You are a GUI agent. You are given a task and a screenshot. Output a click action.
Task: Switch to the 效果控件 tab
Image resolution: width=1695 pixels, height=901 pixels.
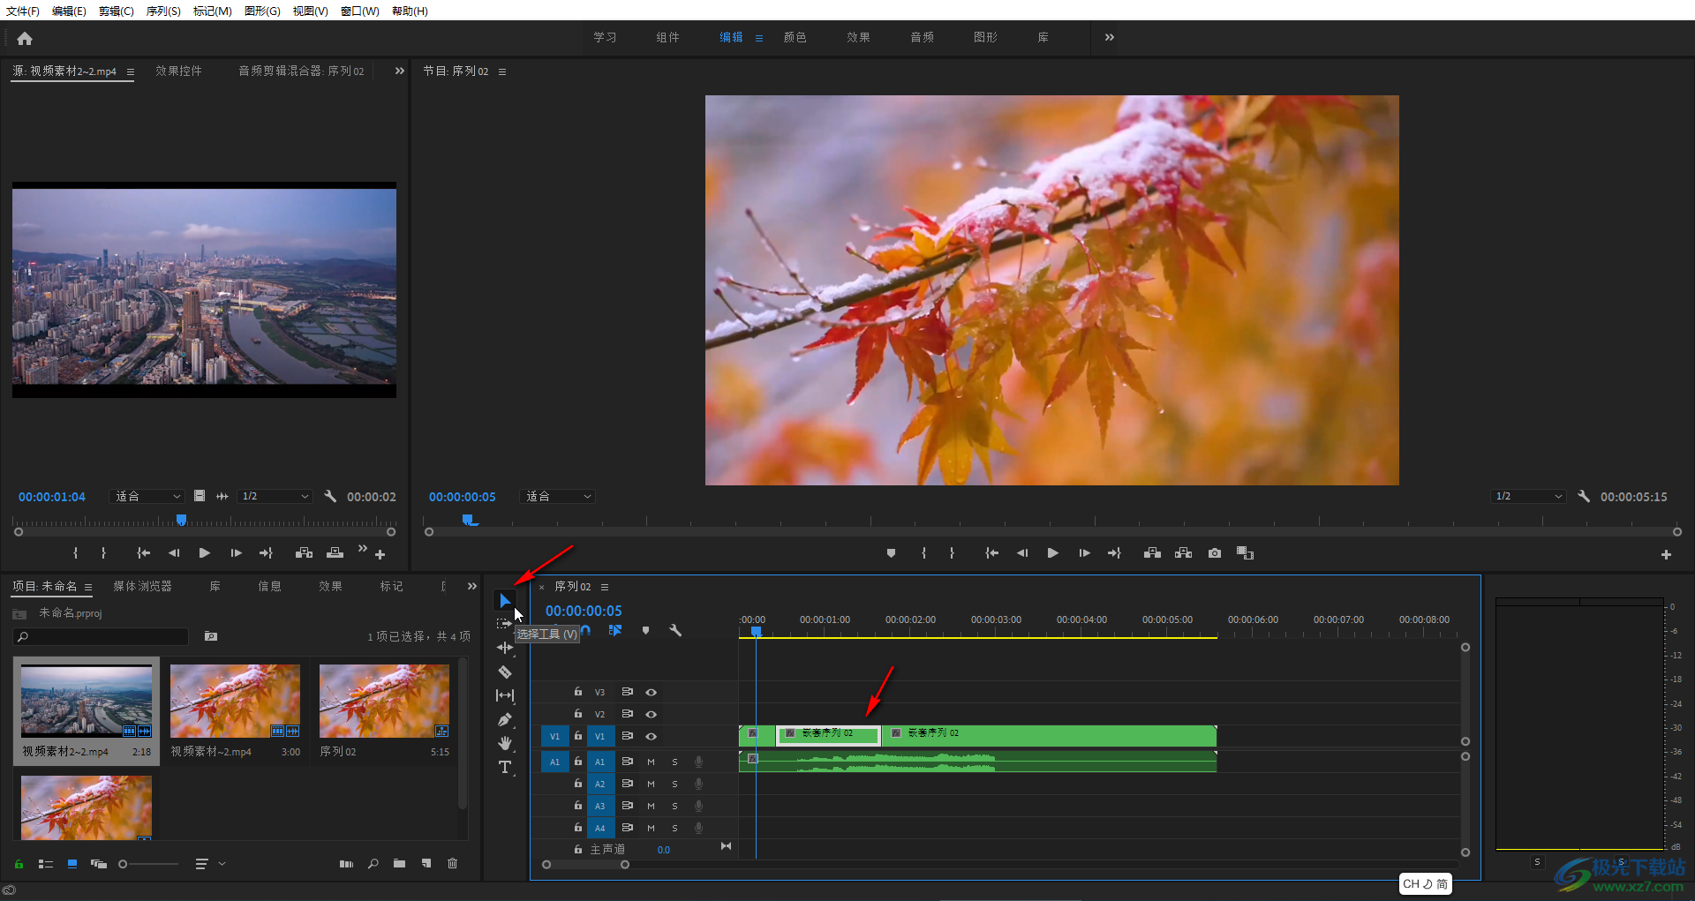point(179,71)
